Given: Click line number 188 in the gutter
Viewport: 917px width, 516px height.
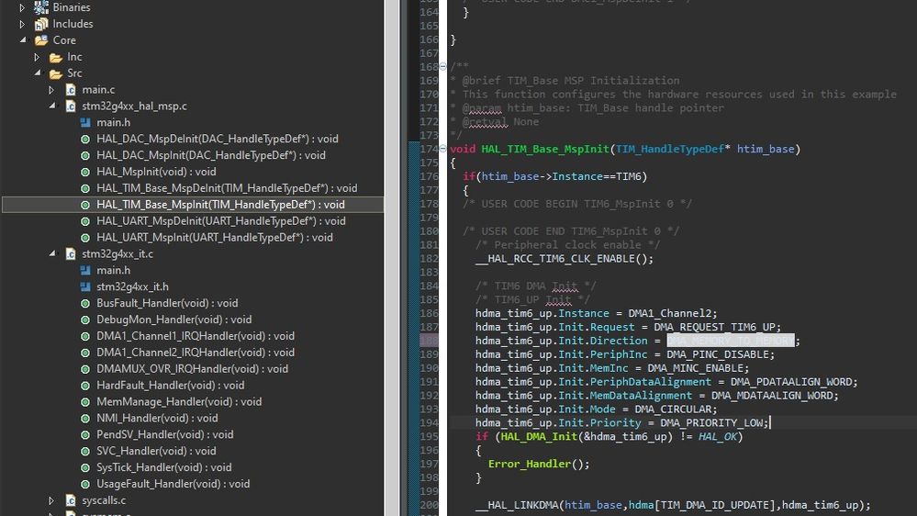Looking at the screenshot, I should pos(430,341).
